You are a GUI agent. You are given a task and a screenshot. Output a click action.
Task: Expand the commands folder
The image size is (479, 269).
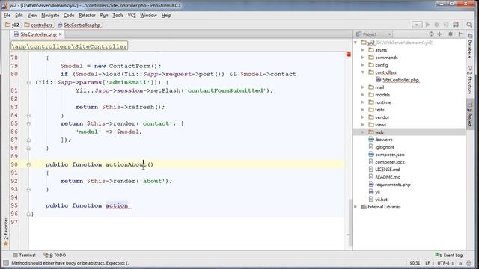(363, 58)
